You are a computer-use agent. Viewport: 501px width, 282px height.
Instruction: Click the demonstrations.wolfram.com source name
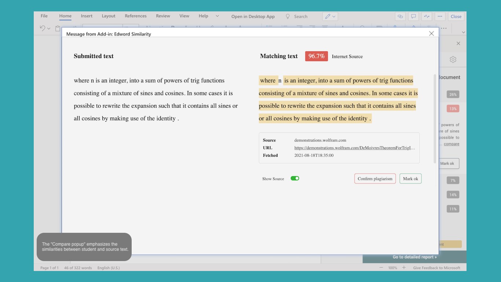(x=320, y=140)
